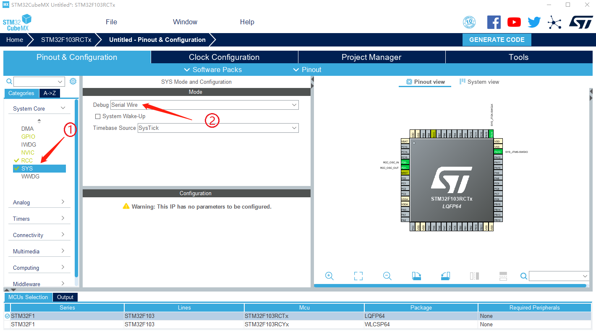Fit the chip to the view area
Screen dimensions: 596x333
coord(358,276)
